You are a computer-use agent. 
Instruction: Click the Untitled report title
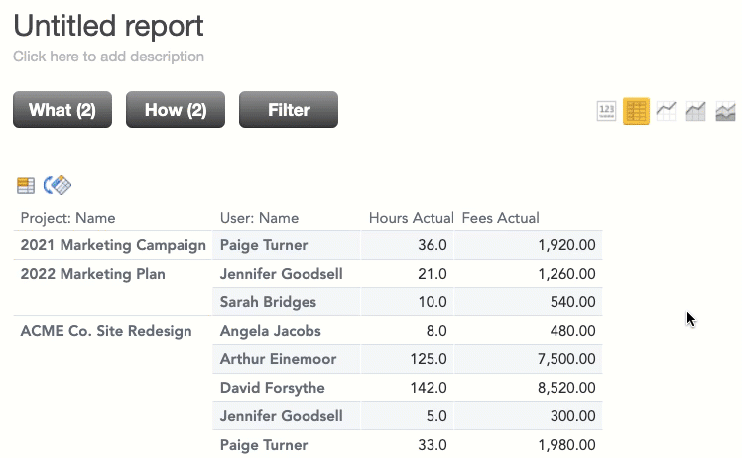pos(108,26)
